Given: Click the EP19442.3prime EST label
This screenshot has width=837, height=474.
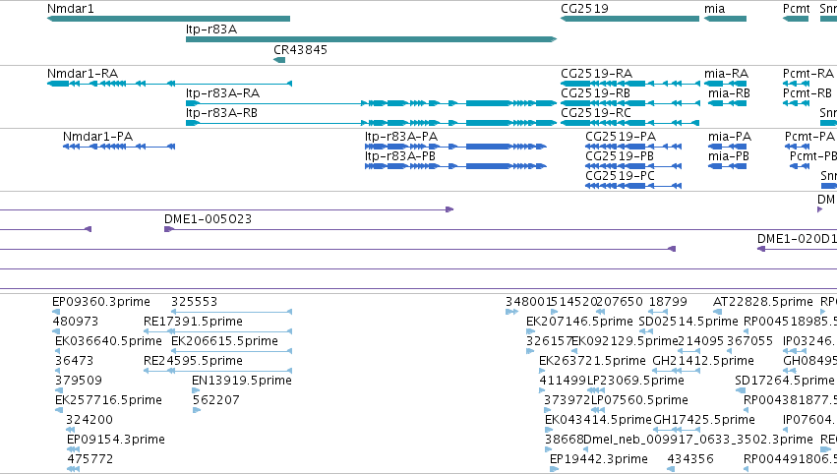Looking at the screenshot, I should click(599, 459).
